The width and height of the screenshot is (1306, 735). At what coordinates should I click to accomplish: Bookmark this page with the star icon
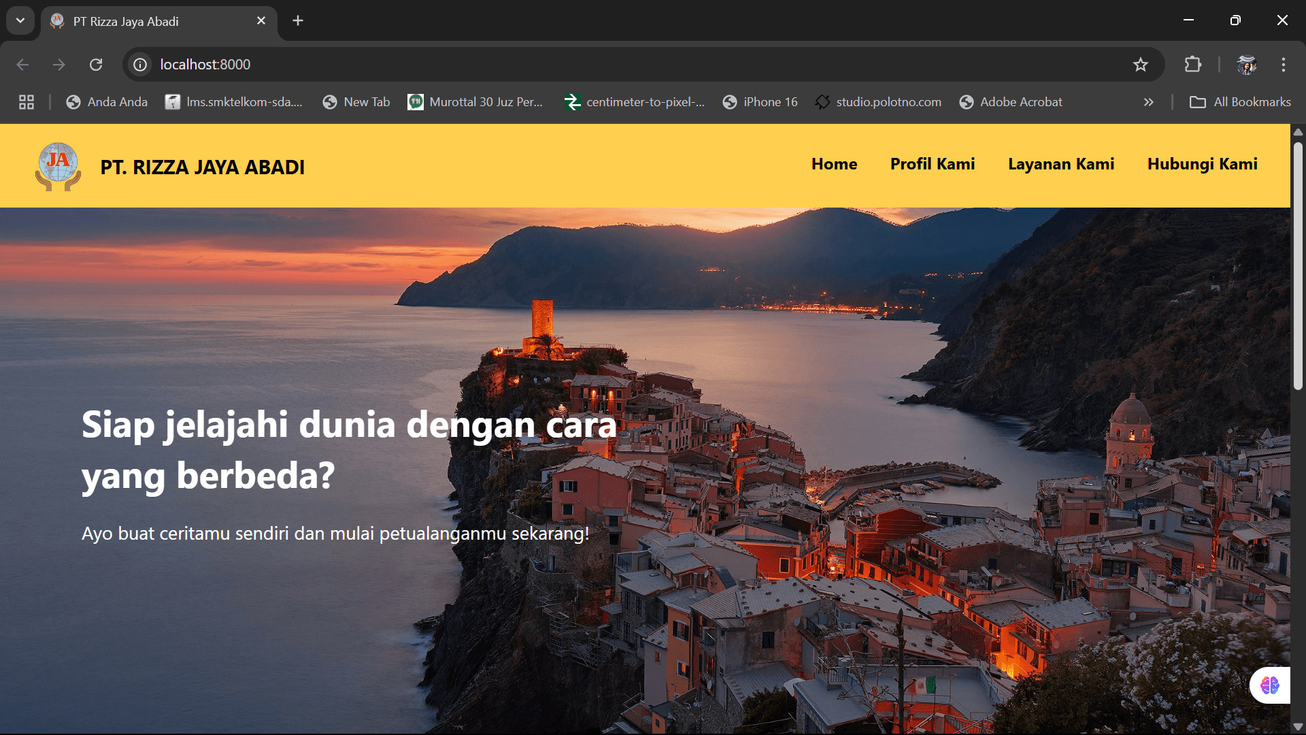tap(1141, 65)
